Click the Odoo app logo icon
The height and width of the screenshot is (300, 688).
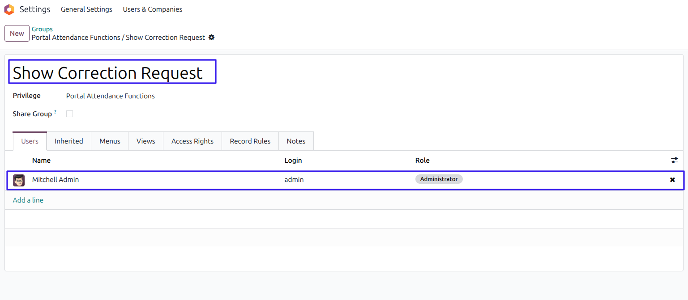[x=9, y=9]
